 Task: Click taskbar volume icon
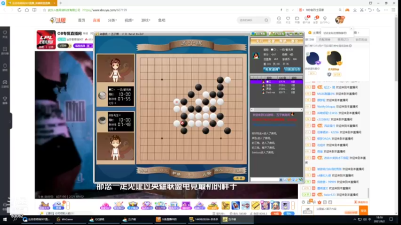point(364,219)
